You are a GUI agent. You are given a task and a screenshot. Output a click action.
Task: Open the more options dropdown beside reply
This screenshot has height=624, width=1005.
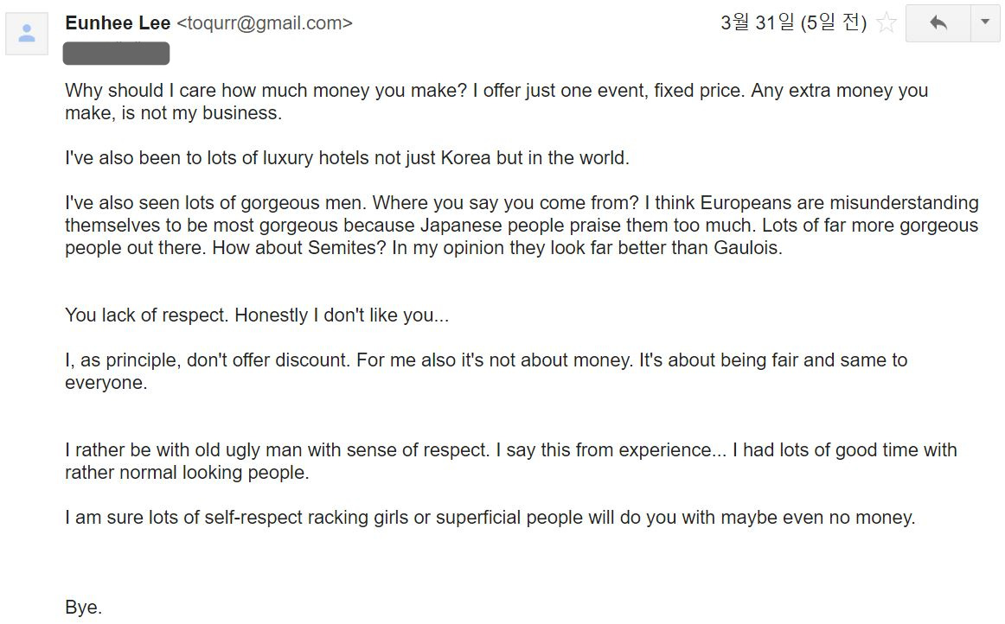[985, 23]
